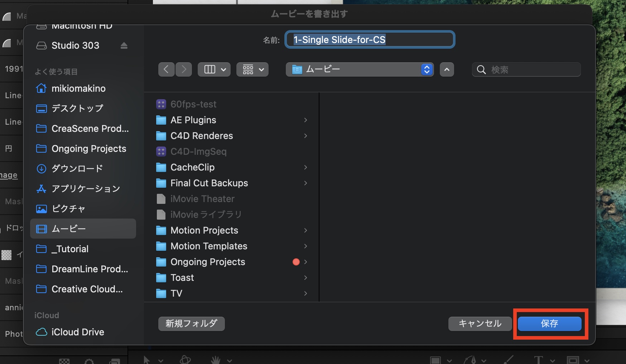
Task: Open the item grouping dropdown
Action: [252, 70]
